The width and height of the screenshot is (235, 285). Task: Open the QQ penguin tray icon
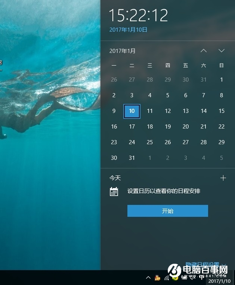(x=157, y=278)
